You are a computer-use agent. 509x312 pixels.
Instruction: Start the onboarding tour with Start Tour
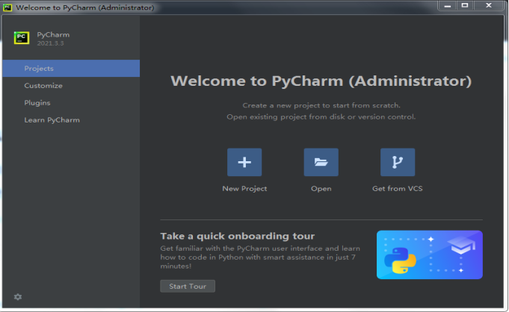click(x=188, y=286)
